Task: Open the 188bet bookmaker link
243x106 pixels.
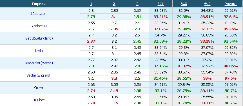Action: click(x=39, y=100)
